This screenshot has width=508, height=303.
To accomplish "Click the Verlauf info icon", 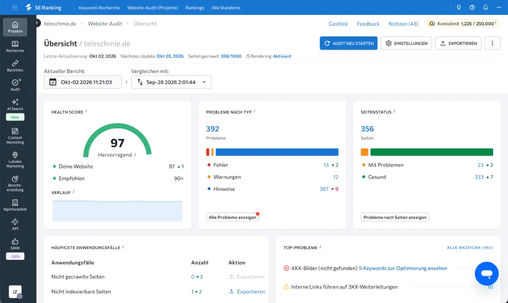I will tap(73, 191).
